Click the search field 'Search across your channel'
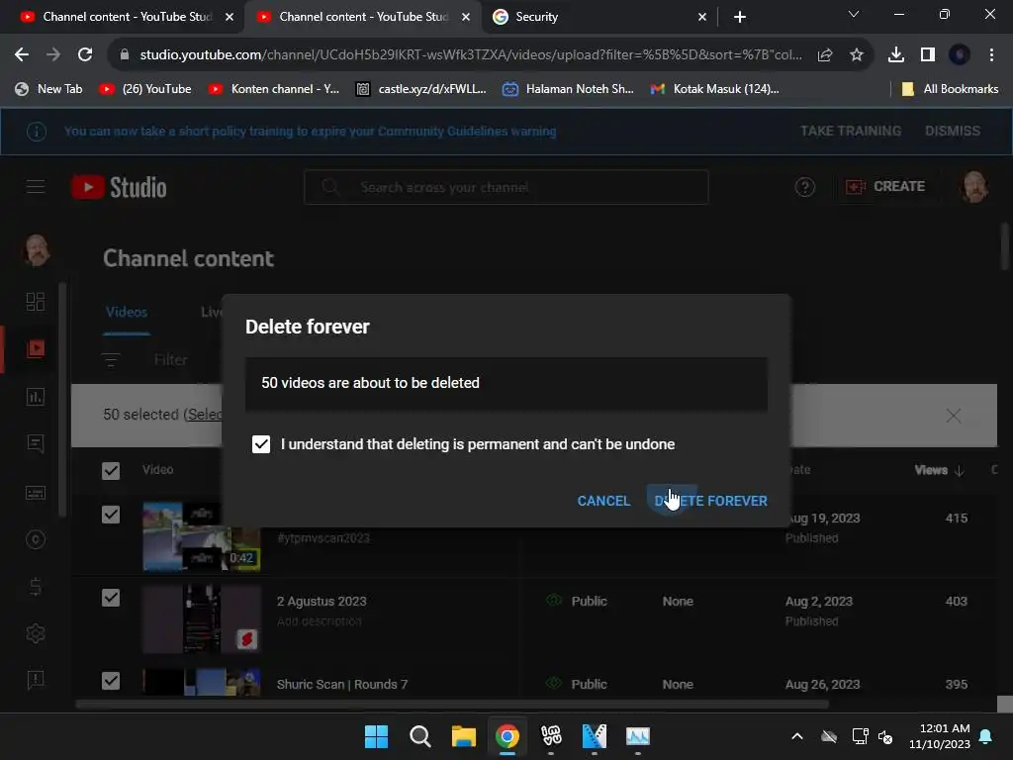This screenshot has width=1013, height=760. (506, 187)
